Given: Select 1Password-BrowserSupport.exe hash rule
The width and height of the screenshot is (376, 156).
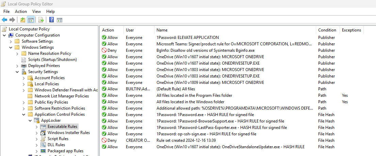Looking at the screenshot, I should click(x=220, y=121).
